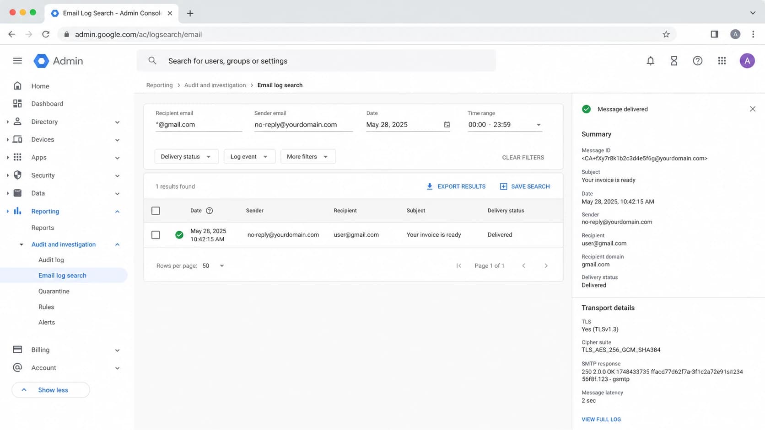Select all rows checkbox in header
The height and width of the screenshot is (430, 765).
pyautogui.click(x=156, y=211)
